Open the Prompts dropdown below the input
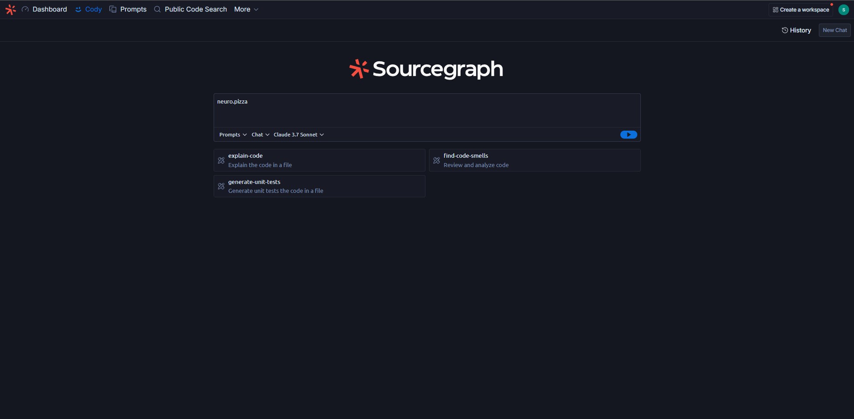Viewport: 854px width, 419px height. tap(233, 135)
